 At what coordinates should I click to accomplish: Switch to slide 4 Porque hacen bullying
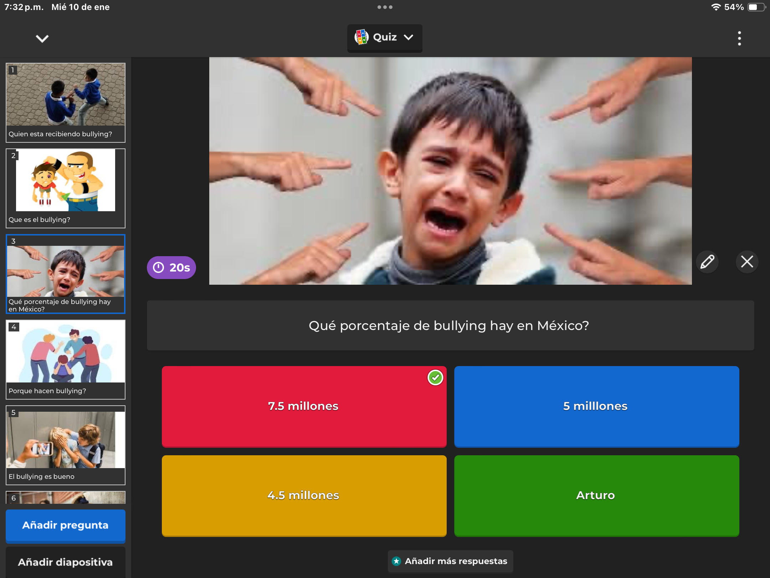pyautogui.click(x=66, y=359)
